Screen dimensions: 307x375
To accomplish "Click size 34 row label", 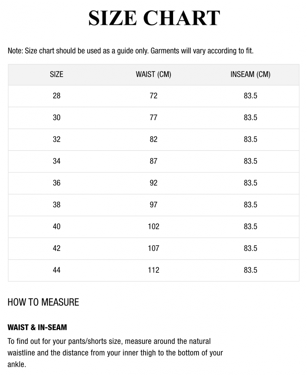I will pos(57,161).
